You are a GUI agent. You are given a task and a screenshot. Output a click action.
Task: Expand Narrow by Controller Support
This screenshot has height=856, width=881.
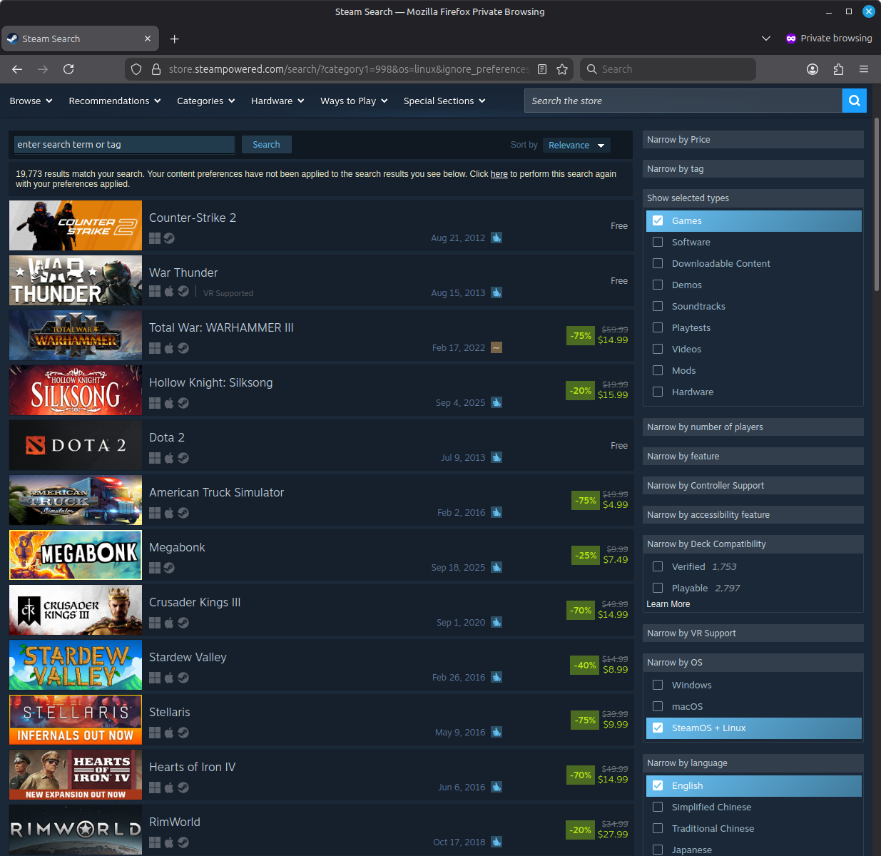(753, 485)
